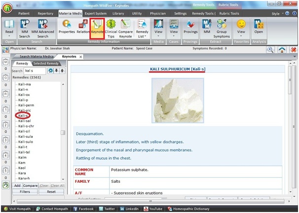Open Analysis tool
The width and height of the screenshot is (299, 213).
(x=259, y=27)
